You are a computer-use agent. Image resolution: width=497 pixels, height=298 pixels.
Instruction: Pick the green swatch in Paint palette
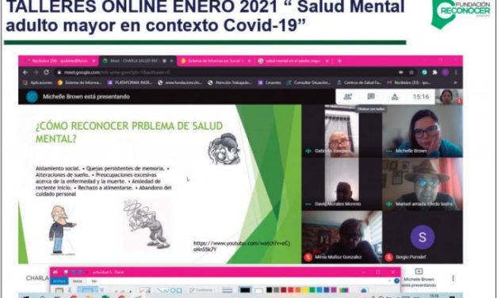point(312,290)
